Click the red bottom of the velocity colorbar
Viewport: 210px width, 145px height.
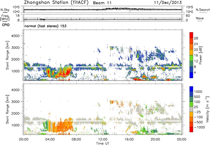point(191,130)
